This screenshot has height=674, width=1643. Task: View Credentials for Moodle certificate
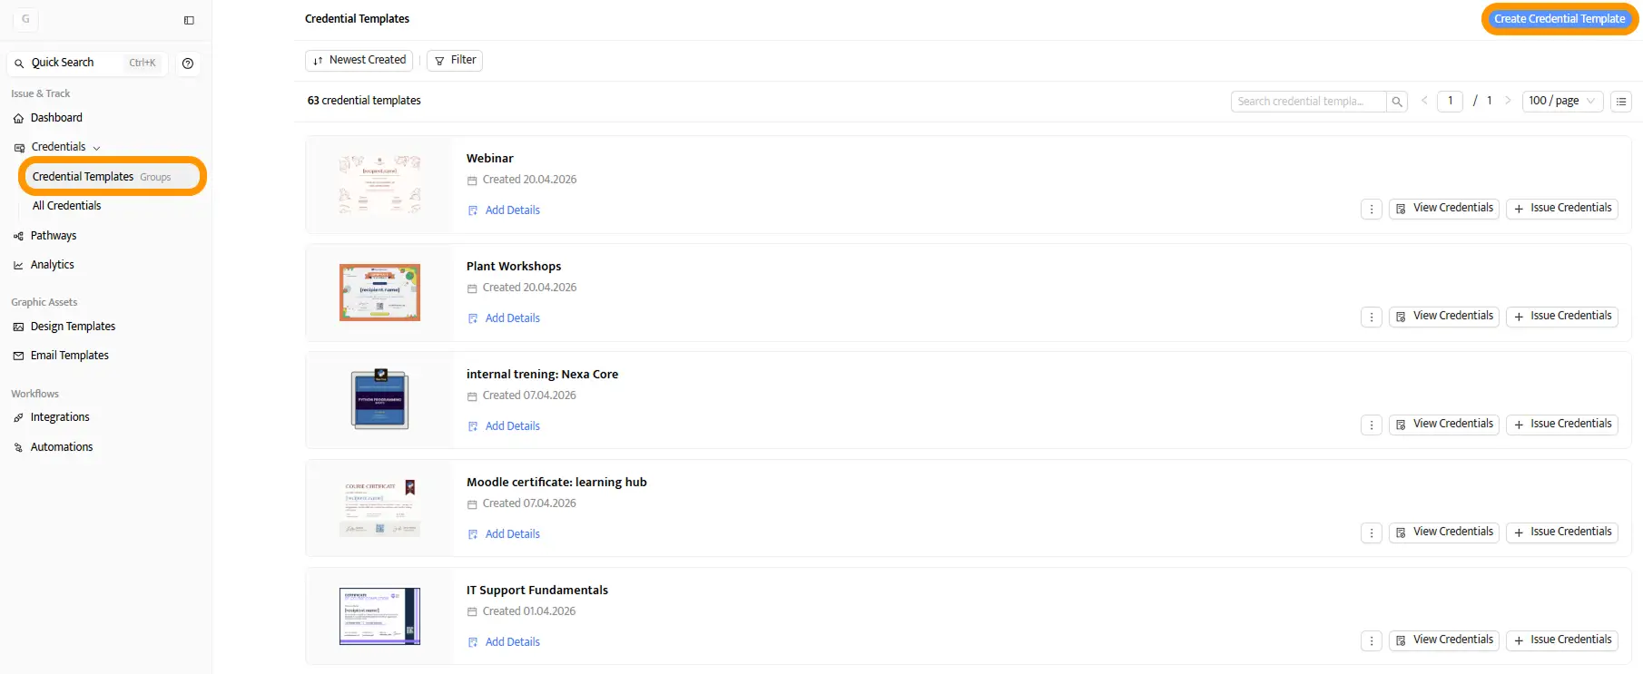[x=1444, y=532]
